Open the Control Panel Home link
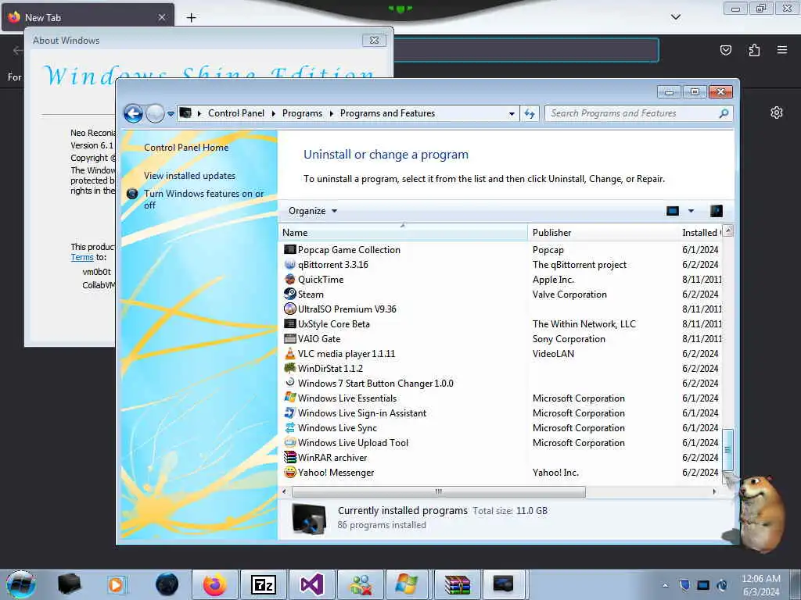801x600 pixels. 186,148
